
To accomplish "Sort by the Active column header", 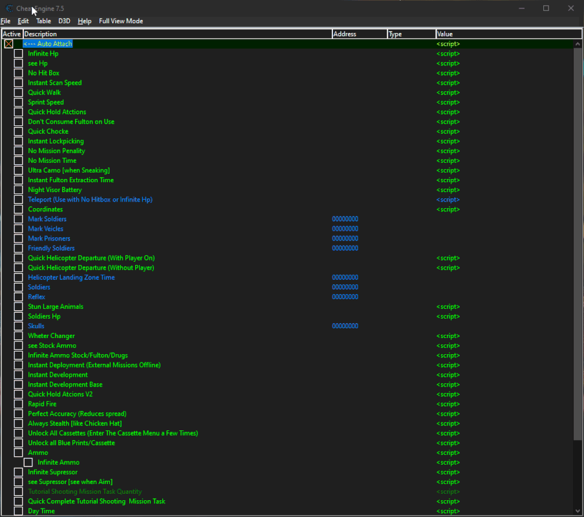I will pyautogui.click(x=12, y=34).
